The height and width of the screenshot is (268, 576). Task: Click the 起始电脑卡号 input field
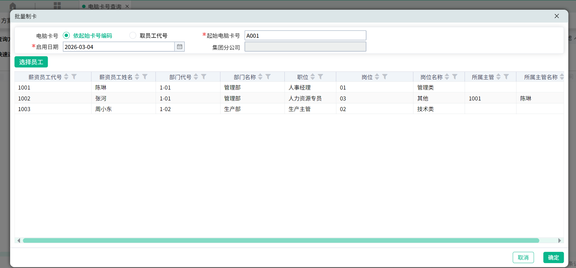coord(305,36)
